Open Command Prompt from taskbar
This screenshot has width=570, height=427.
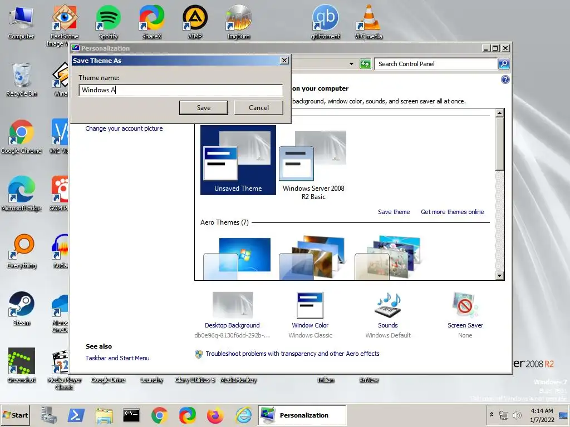pos(131,415)
